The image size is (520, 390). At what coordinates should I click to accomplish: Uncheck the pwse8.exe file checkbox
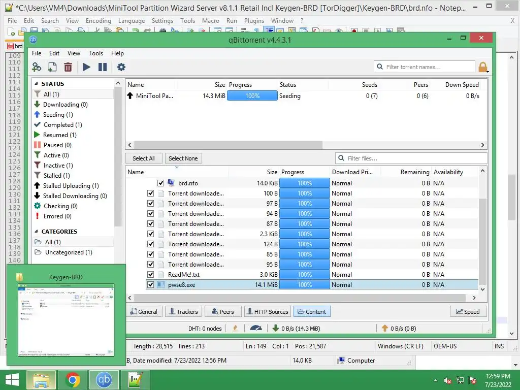click(150, 284)
